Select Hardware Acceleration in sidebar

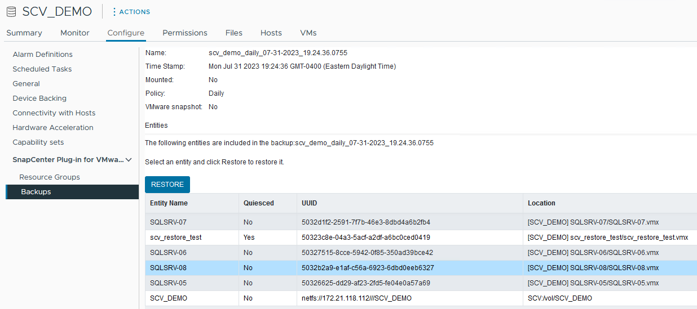pos(53,128)
